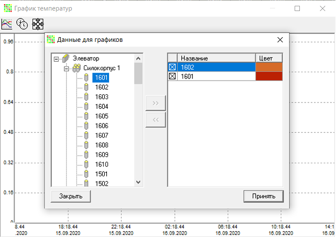This screenshot has height=237, width=336.
Task: Click the График температур window title icon
Action: 8,8
